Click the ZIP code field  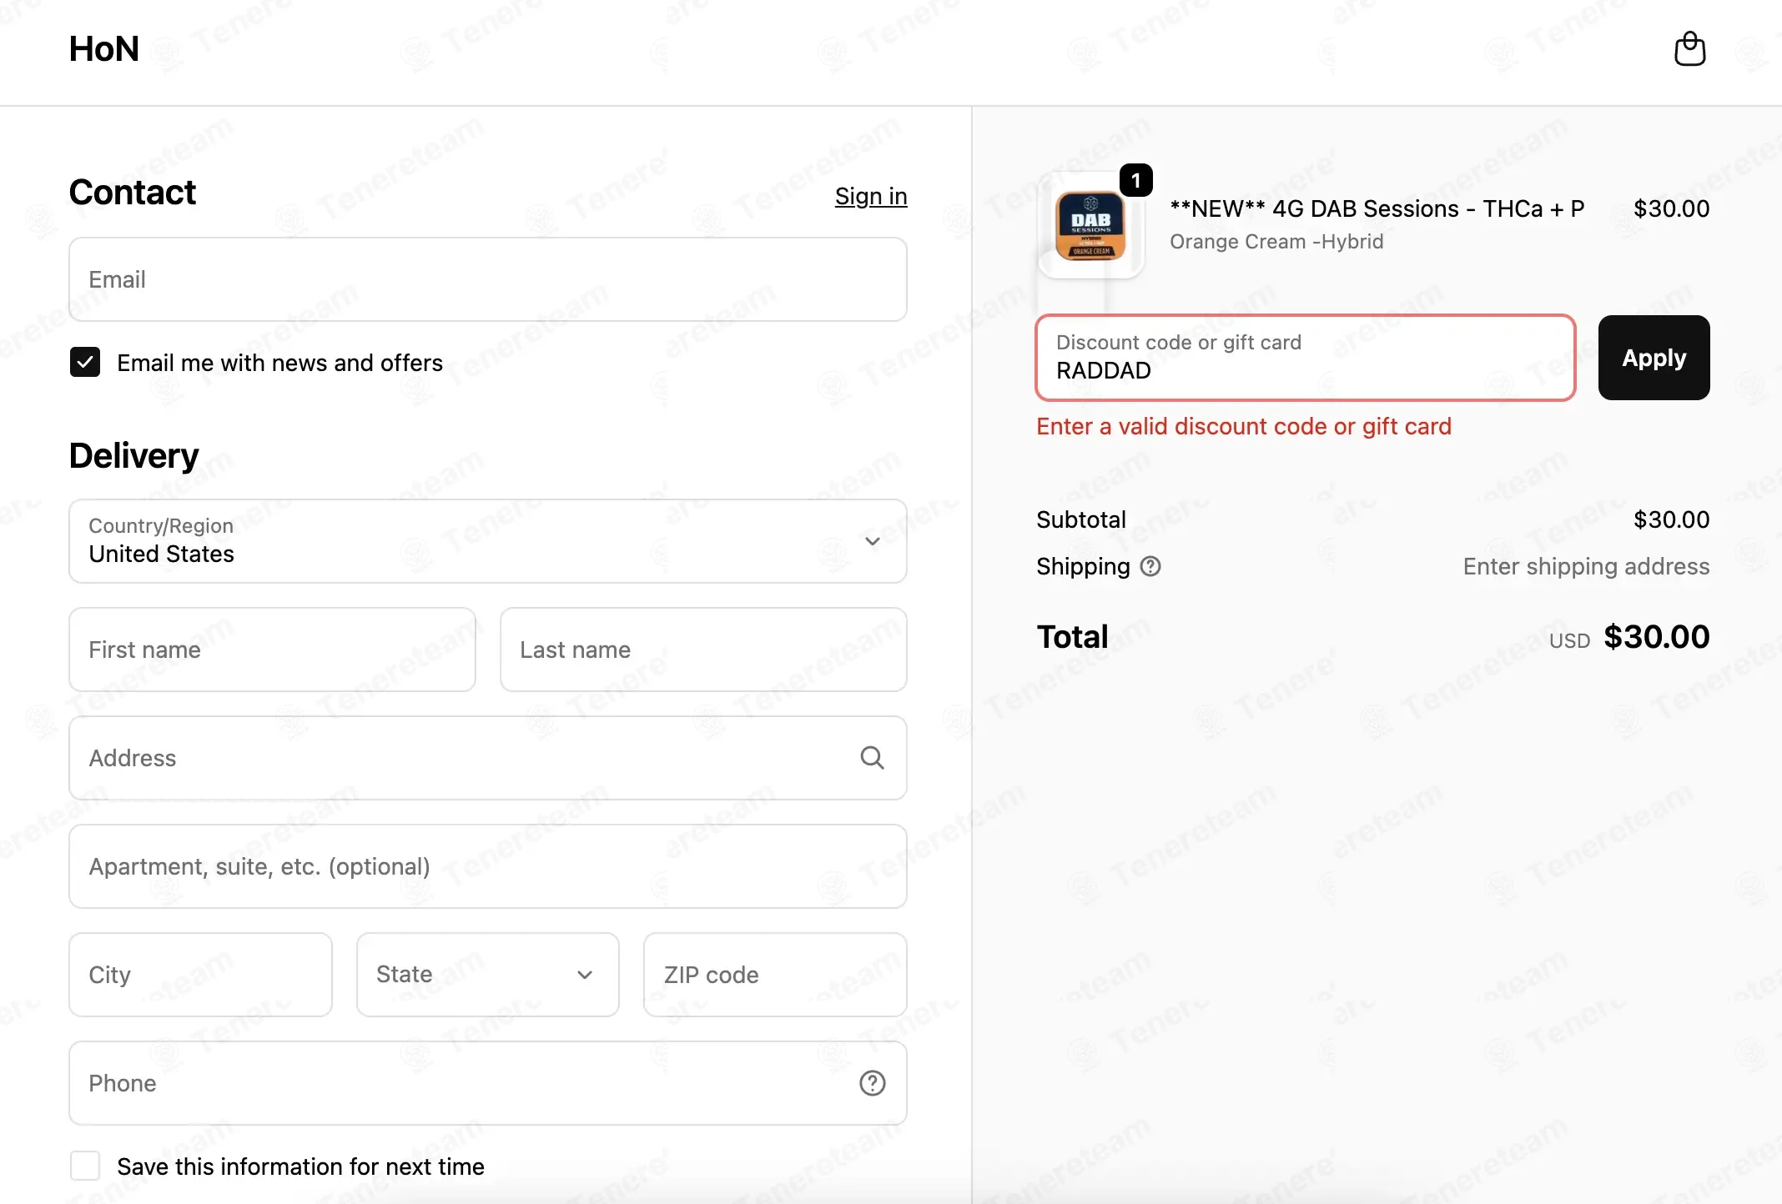[x=775, y=975]
